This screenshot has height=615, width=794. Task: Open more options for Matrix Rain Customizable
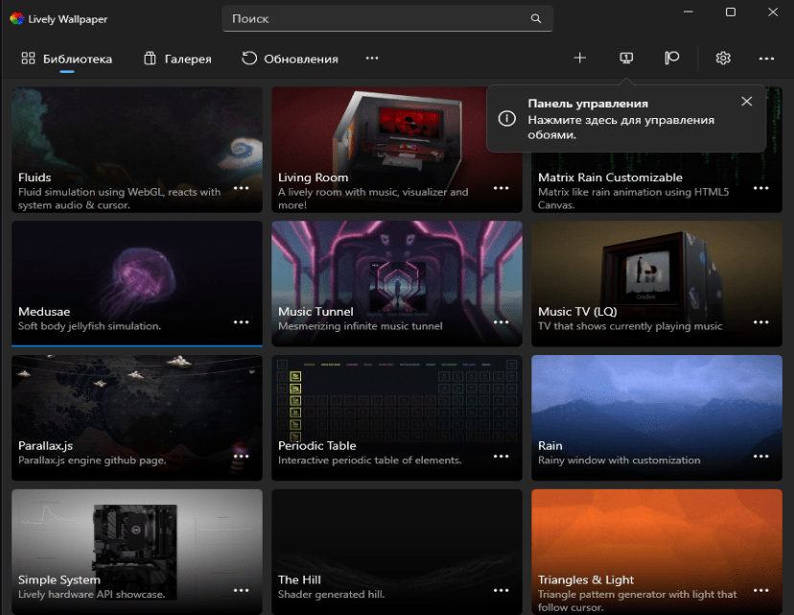pos(760,188)
